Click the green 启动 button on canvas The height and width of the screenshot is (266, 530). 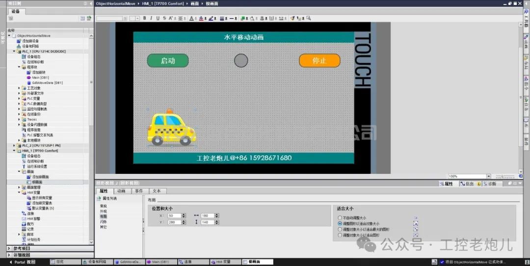pos(168,61)
